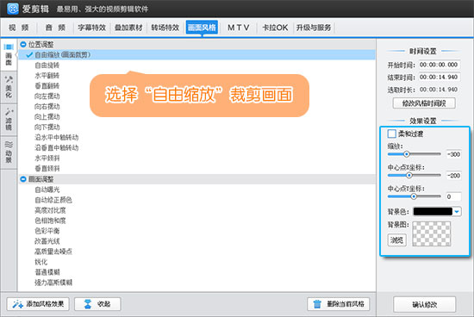Select the 画面 sidebar icon

[x=9, y=54]
